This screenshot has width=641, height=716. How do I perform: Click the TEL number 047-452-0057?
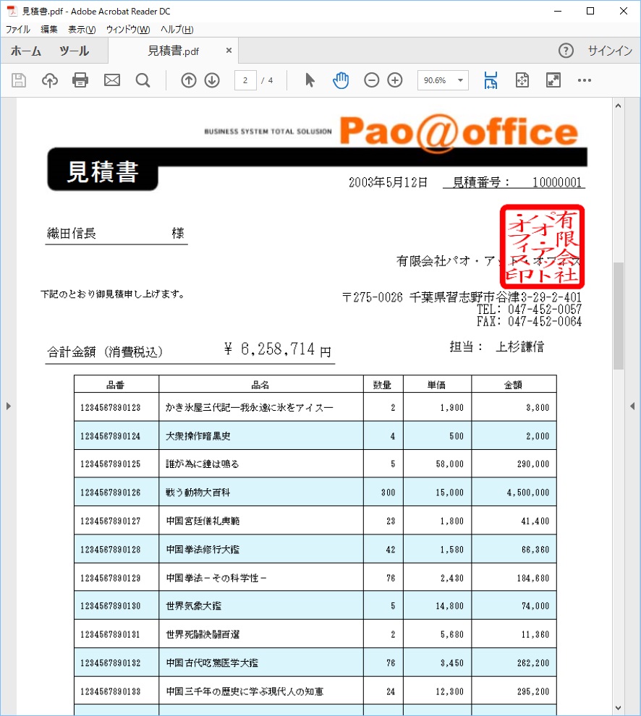click(545, 309)
